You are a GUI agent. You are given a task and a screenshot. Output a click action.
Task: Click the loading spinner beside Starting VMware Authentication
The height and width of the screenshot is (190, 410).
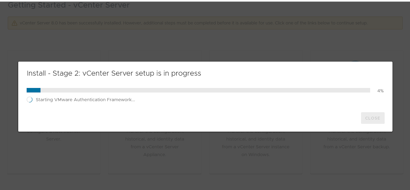[30, 100]
